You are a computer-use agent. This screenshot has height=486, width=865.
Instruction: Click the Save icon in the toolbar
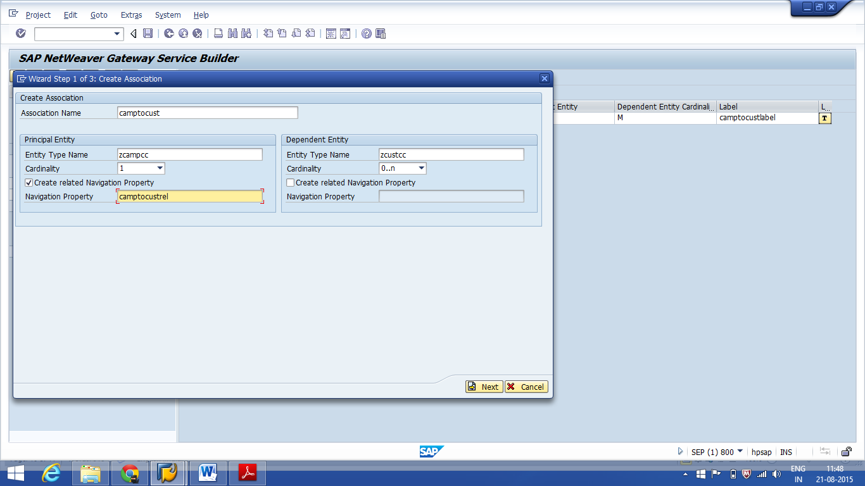147,34
